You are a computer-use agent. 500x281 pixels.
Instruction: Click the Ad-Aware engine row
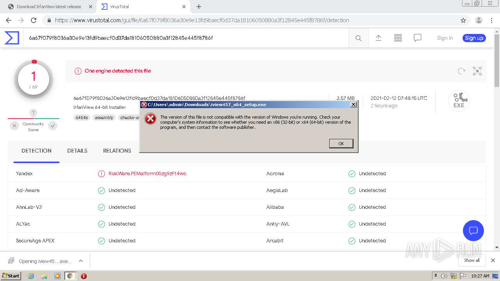pyautogui.click(x=133, y=190)
